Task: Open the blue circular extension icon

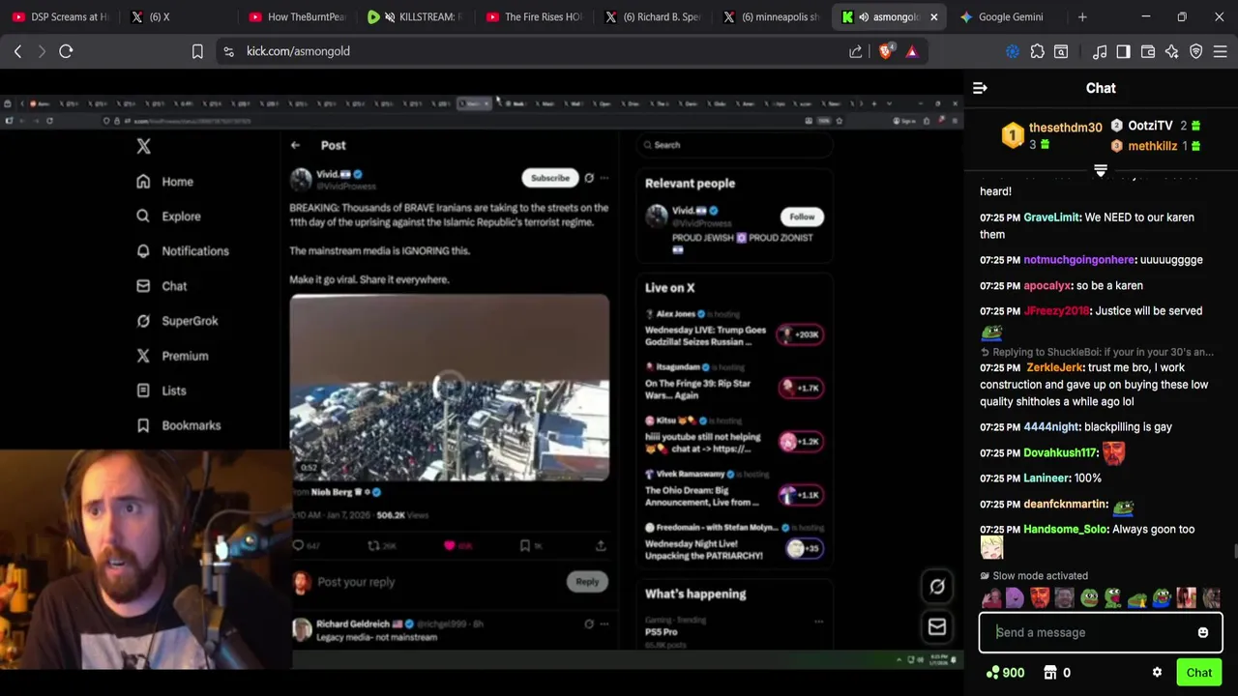Action: [1013, 51]
